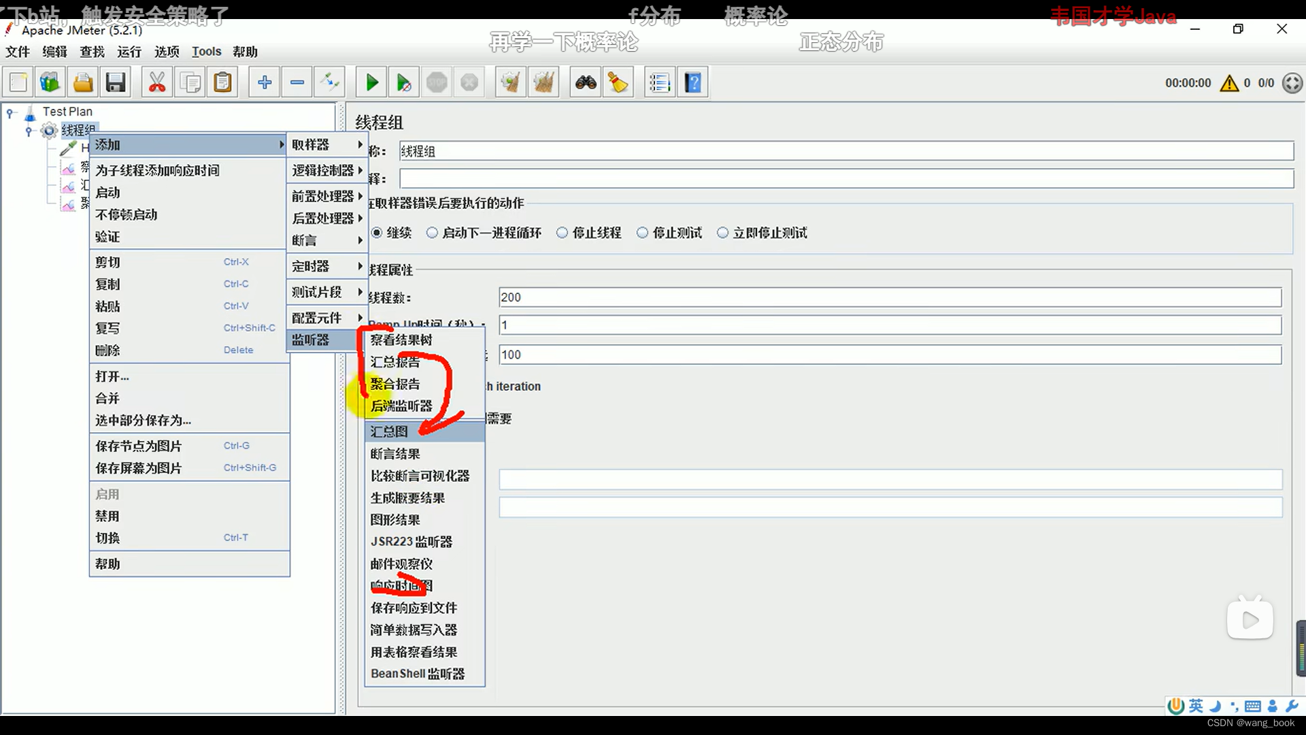Choose 汇总图 from listener submenu
The width and height of the screenshot is (1306, 735).
pos(424,431)
